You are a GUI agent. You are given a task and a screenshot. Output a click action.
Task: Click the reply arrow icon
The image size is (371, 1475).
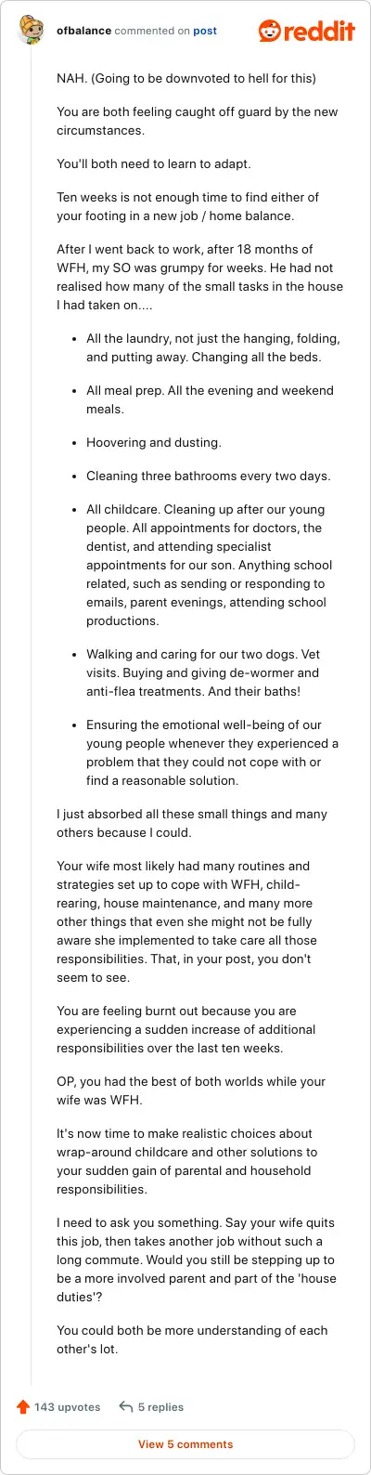(x=126, y=1406)
